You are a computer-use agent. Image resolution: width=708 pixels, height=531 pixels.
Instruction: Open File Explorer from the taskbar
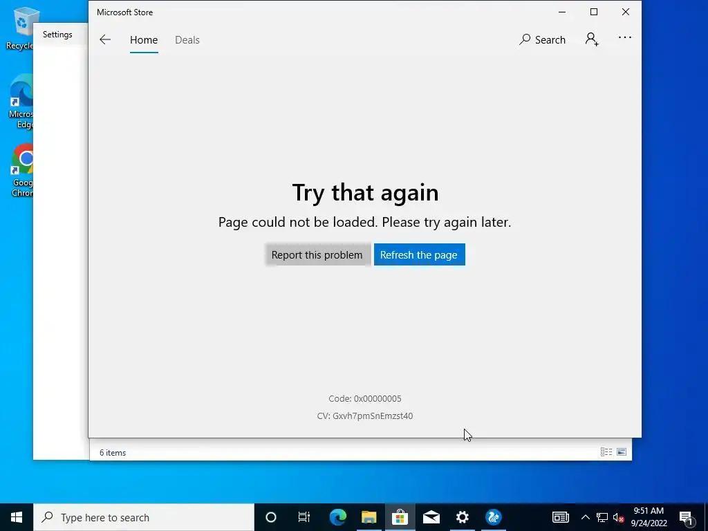coord(369,517)
